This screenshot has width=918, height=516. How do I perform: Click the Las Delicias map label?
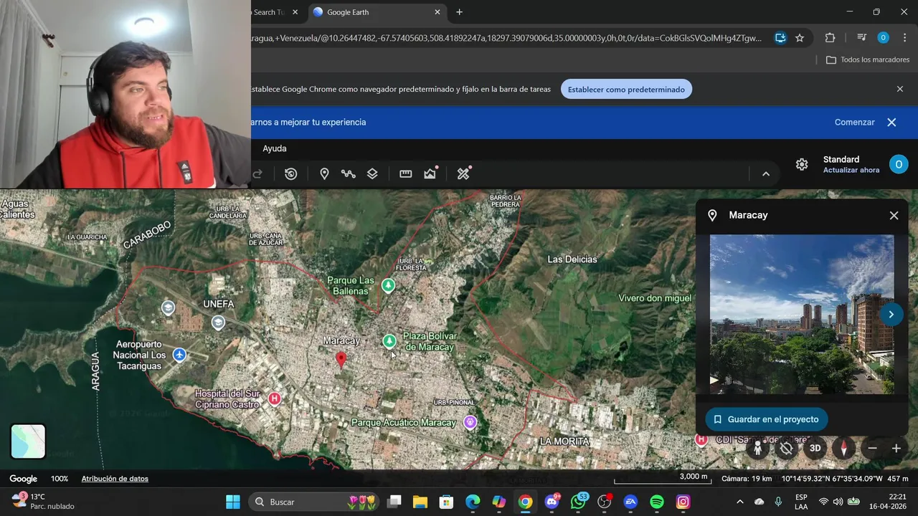(572, 259)
